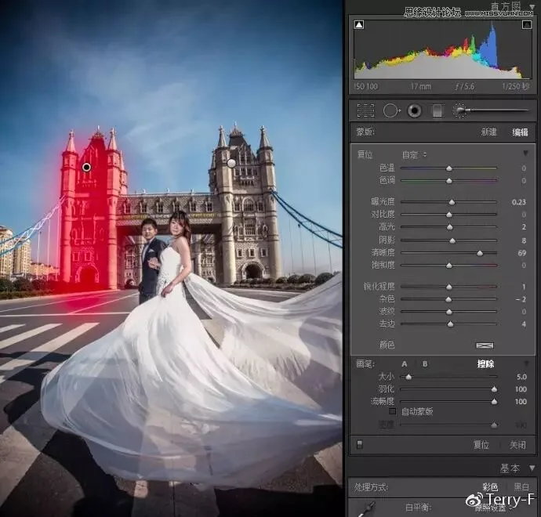Click the 蒙版 mask label
Image resolution: width=541 pixels, height=517 pixels.
[x=365, y=132]
